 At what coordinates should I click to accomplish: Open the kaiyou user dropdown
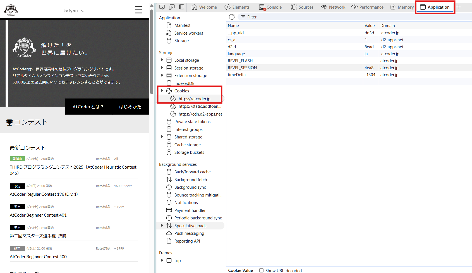(x=74, y=11)
